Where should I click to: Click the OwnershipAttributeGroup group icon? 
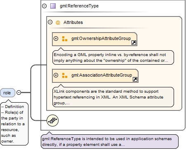click(65, 39)
